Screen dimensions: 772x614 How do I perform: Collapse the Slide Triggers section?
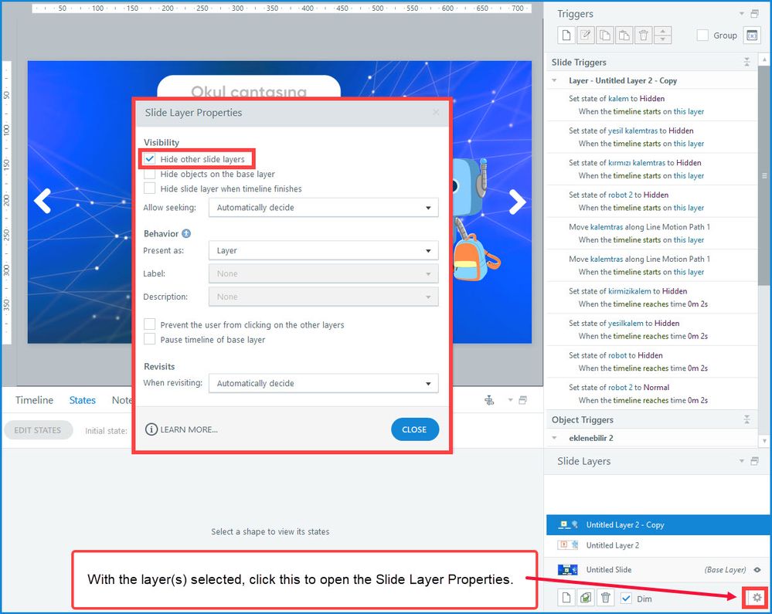[x=747, y=62]
